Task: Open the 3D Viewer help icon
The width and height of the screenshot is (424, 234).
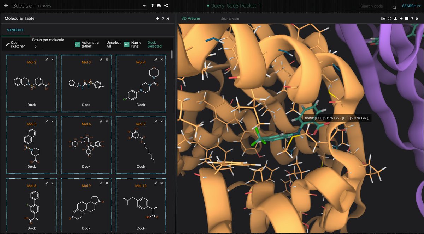Action: point(412,18)
